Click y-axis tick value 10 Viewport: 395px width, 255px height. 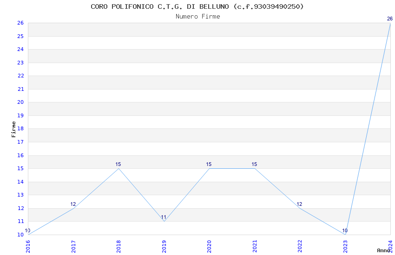(x=20, y=235)
